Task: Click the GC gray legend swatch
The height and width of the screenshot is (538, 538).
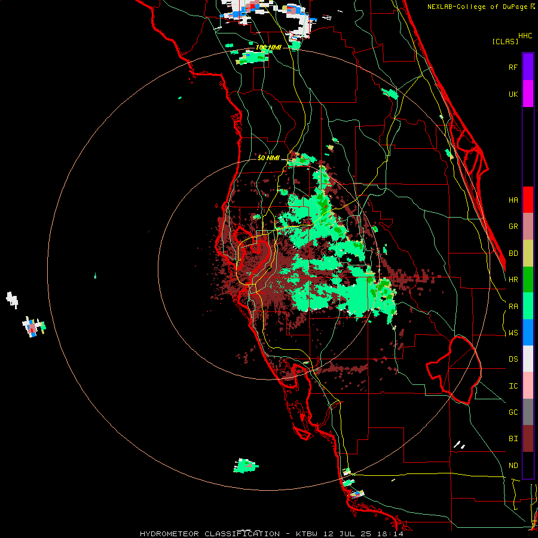Action: click(x=528, y=412)
